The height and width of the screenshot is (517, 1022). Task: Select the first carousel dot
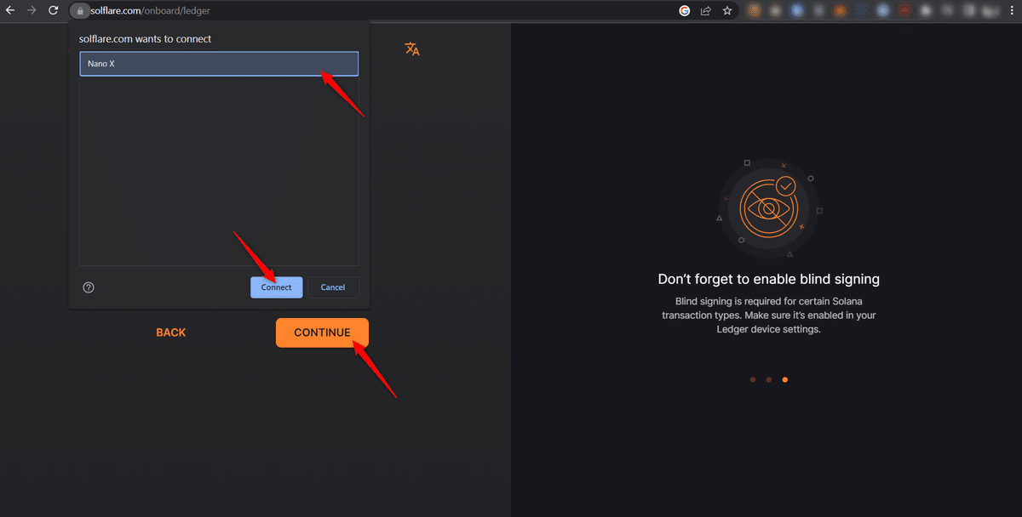[753, 380]
